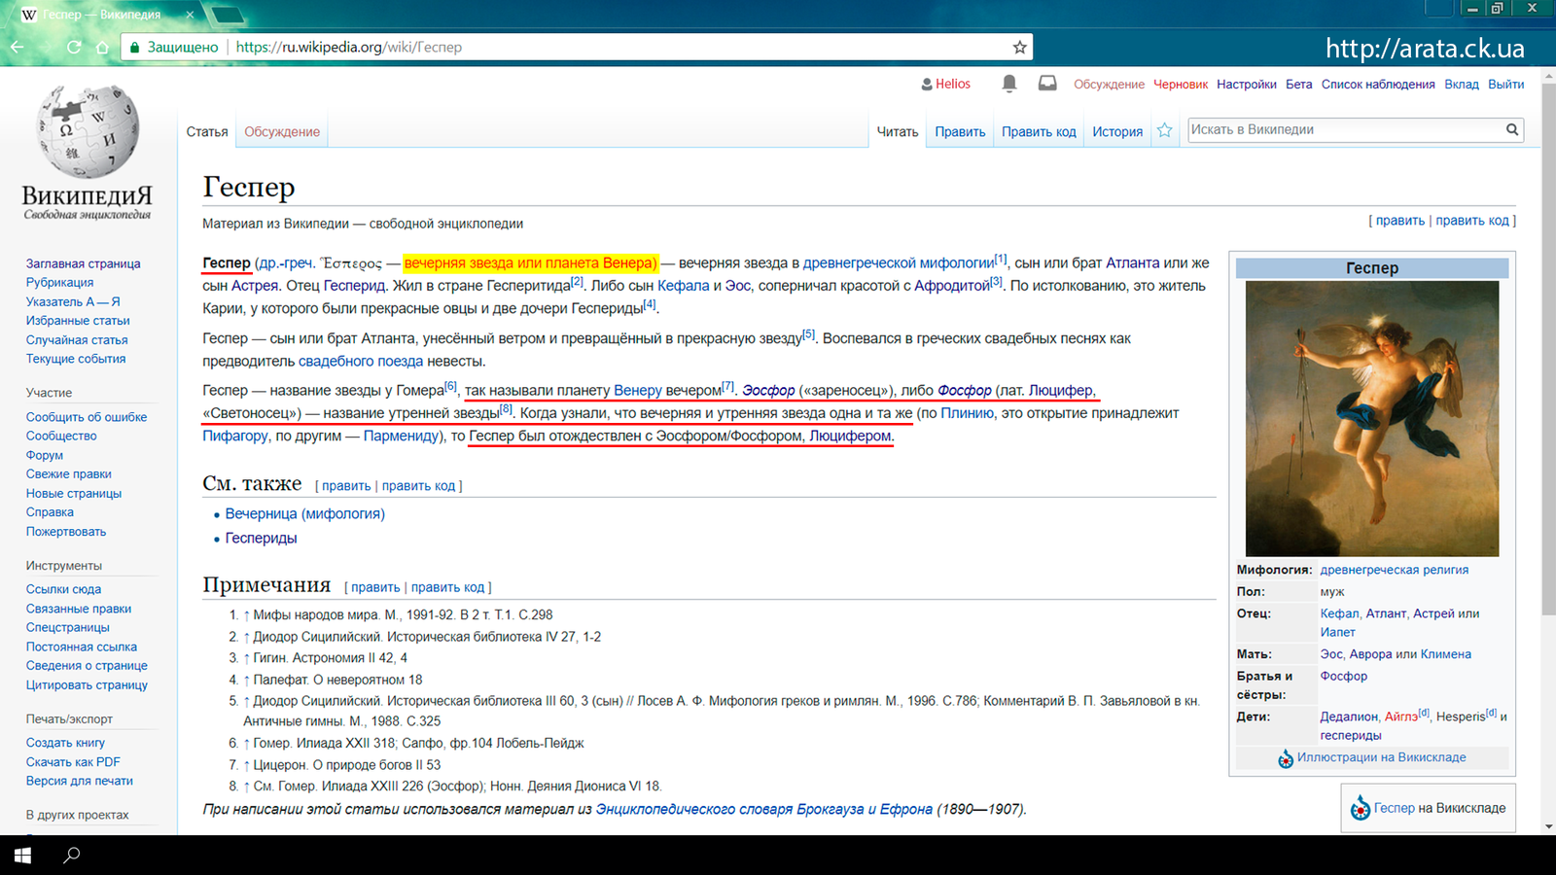The image size is (1556, 875).
Task: Click the Wikimedia Commons logo icon by Геспер на Викискладе
Action: point(1361,808)
